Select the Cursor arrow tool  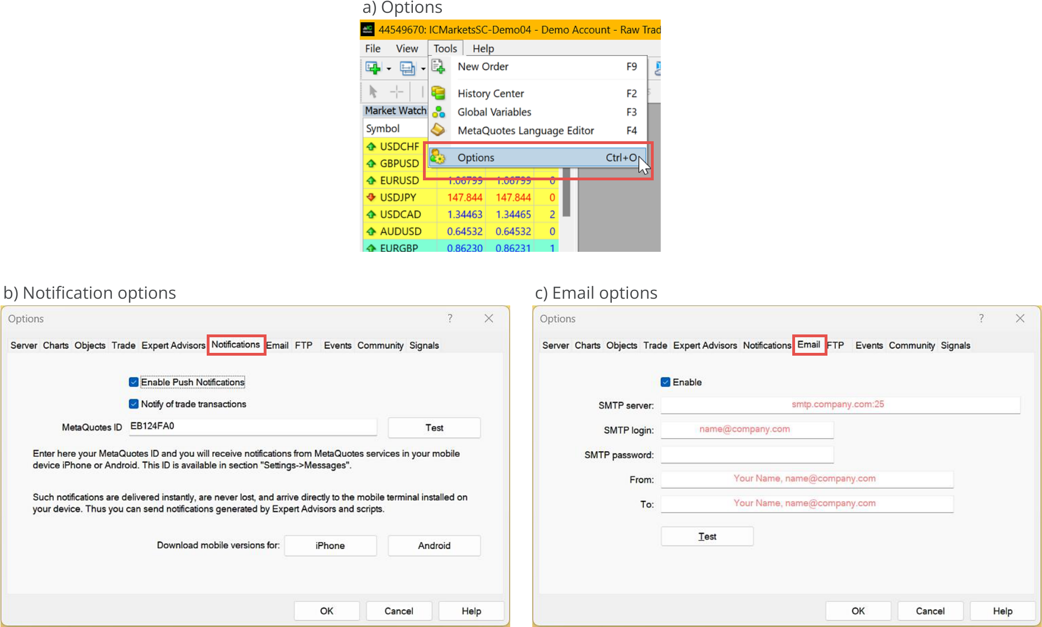click(373, 91)
